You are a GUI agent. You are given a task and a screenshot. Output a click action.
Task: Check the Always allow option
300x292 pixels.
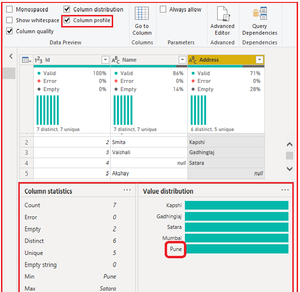163,9
